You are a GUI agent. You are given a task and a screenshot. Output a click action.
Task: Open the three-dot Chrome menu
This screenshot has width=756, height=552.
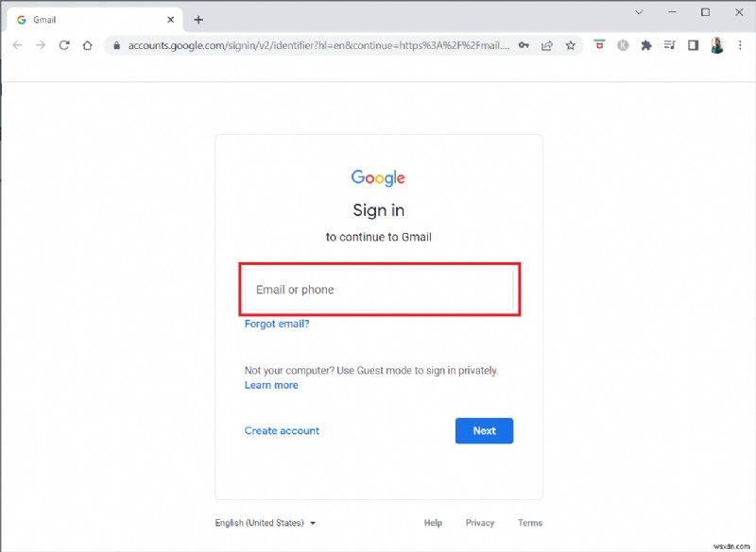[x=740, y=44]
